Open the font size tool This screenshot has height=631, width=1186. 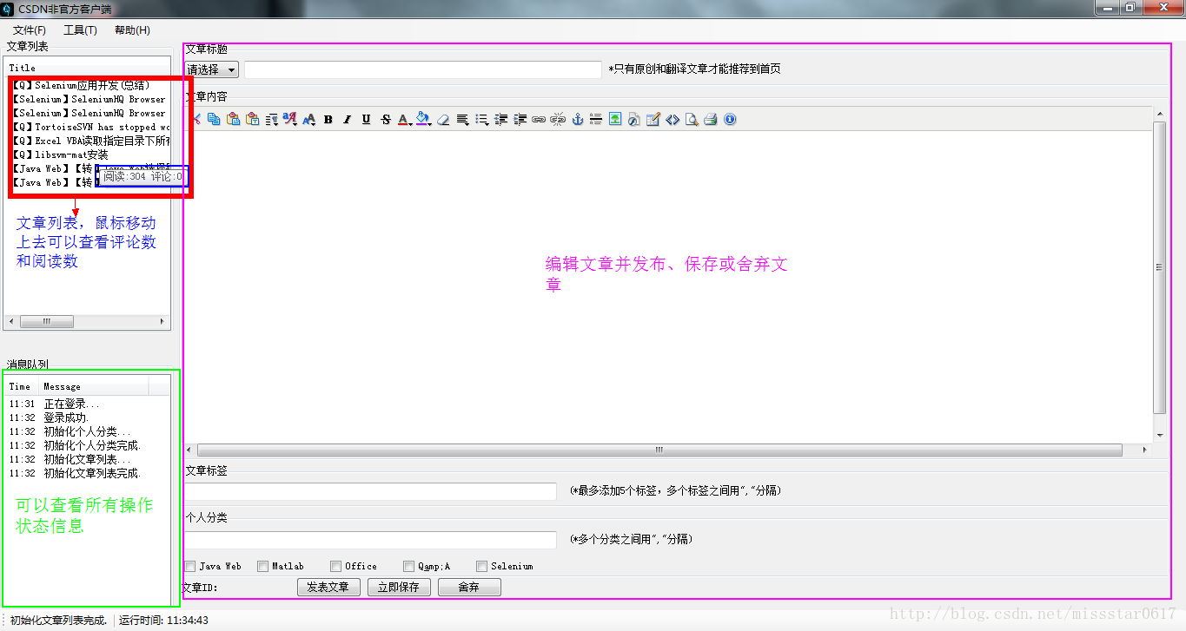pos(308,119)
